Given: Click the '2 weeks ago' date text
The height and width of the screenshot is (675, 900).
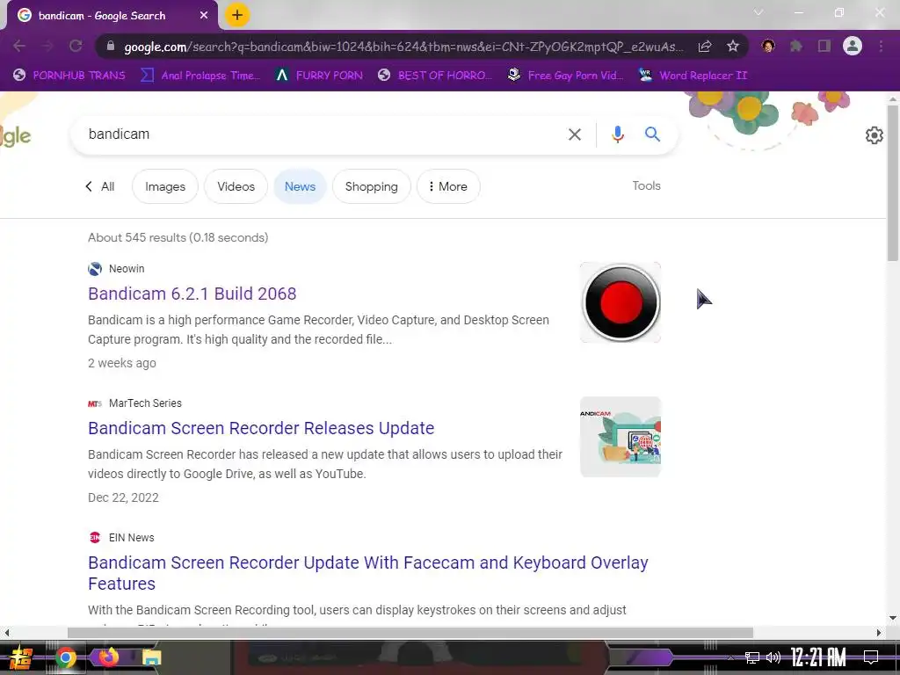Looking at the screenshot, I should [121, 363].
